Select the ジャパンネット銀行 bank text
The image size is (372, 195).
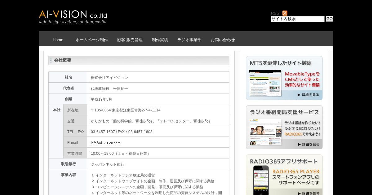(x=108, y=164)
